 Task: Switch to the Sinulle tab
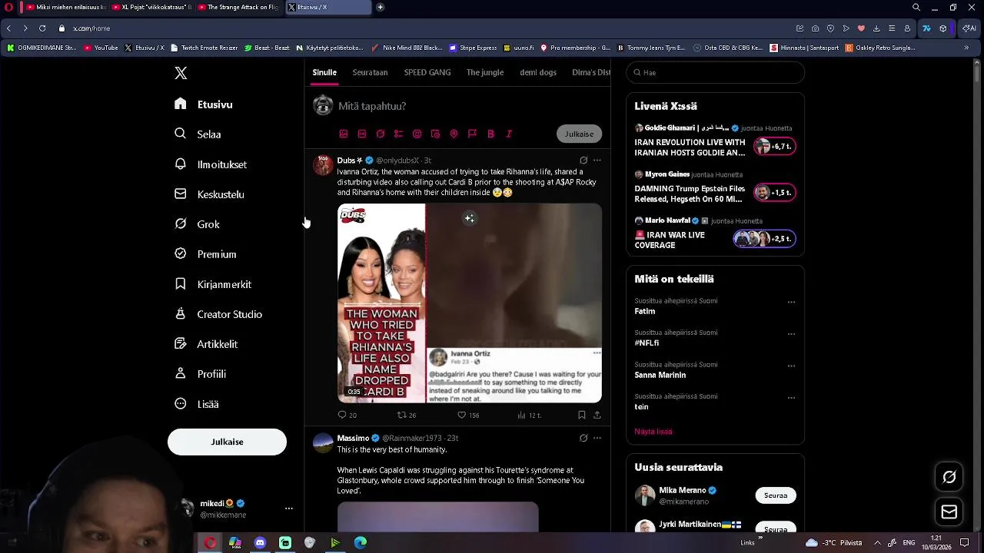324,72
